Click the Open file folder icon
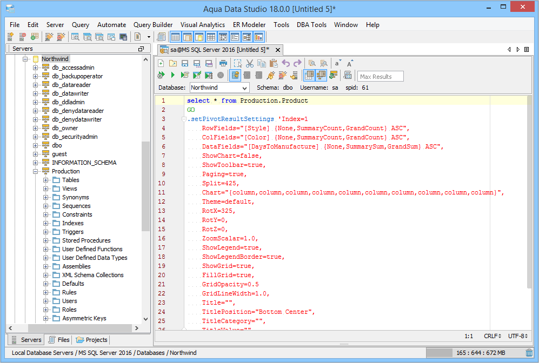 tap(172, 63)
